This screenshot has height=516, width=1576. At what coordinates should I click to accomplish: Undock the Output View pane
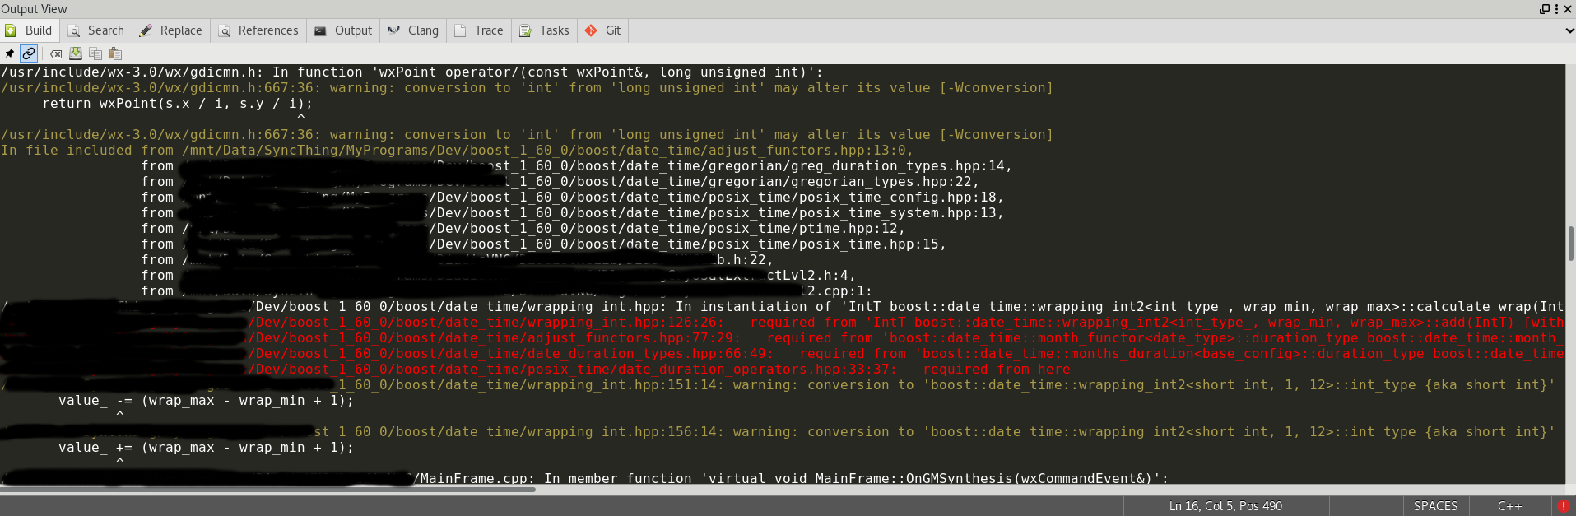pos(1545,9)
